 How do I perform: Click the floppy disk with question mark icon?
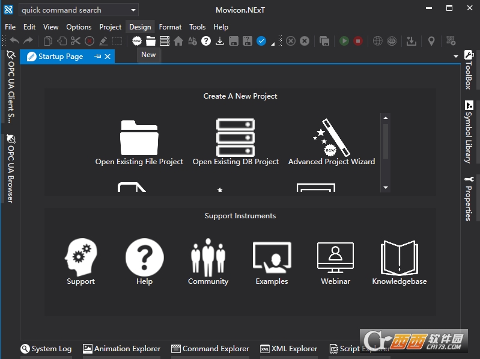point(248,41)
